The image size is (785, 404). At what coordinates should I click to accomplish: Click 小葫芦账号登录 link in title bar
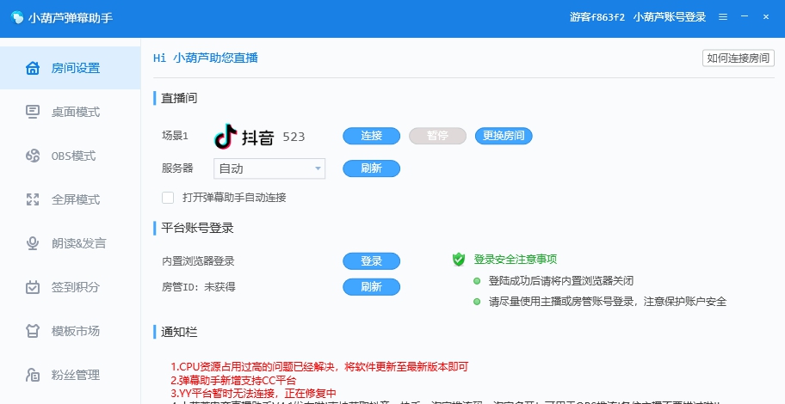[670, 17]
